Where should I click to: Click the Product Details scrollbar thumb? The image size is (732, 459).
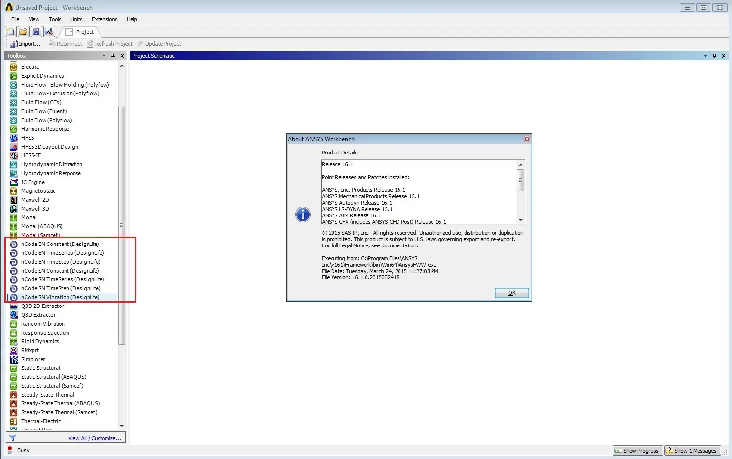pos(520,180)
